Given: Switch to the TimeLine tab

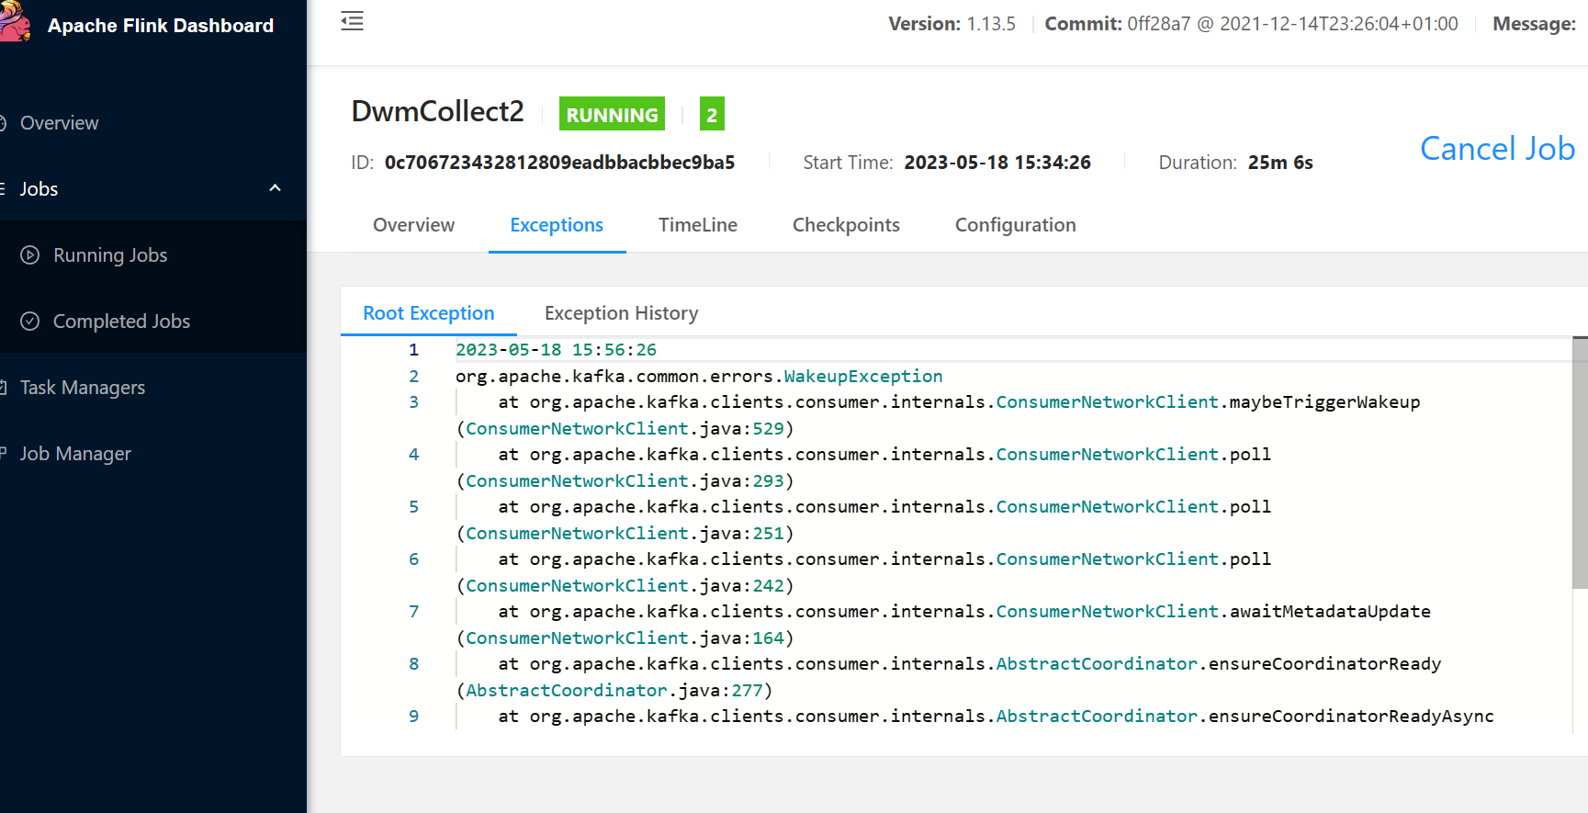Looking at the screenshot, I should point(698,225).
